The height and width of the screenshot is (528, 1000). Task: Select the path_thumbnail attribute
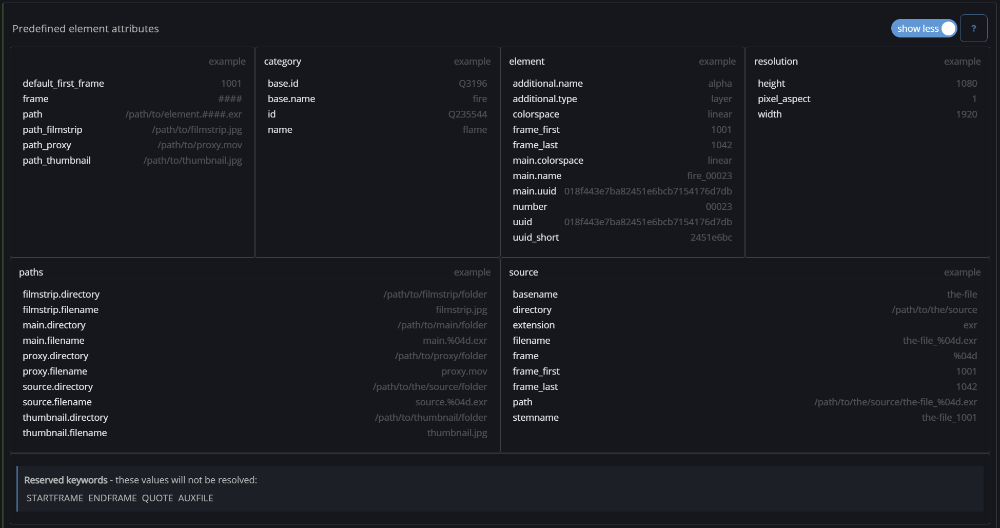click(56, 160)
